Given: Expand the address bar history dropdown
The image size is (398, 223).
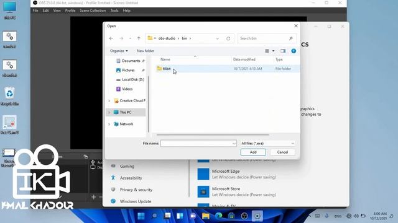Looking at the screenshot, I should pyautogui.click(x=217, y=38).
